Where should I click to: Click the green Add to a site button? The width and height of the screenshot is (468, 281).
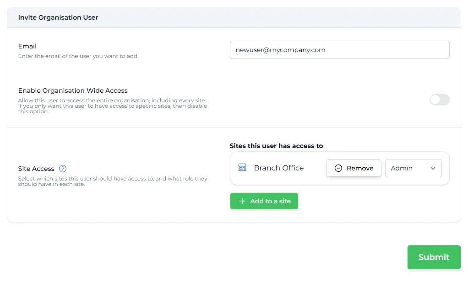[264, 201]
